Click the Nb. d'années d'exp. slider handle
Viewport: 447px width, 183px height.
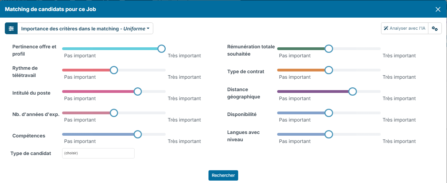tap(114, 113)
